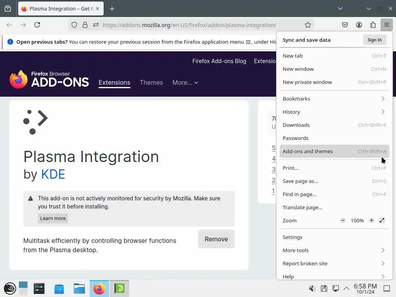Viewport: 396px width, 297px height.
Task: Click Remove add-on button
Action: coord(216,239)
